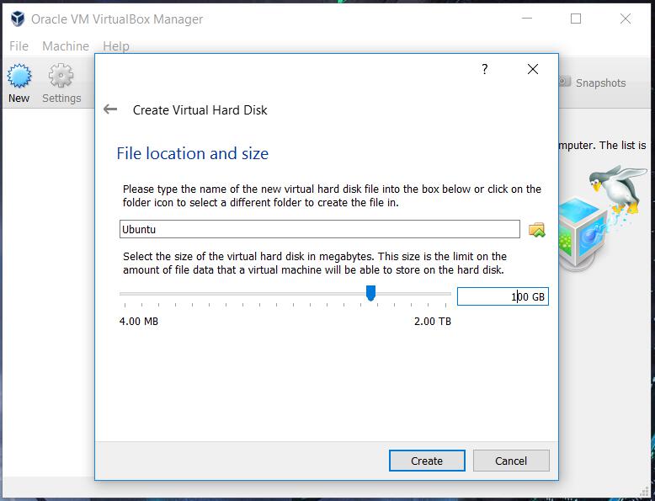
Task: Open the File menu
Action: point(19,46)
